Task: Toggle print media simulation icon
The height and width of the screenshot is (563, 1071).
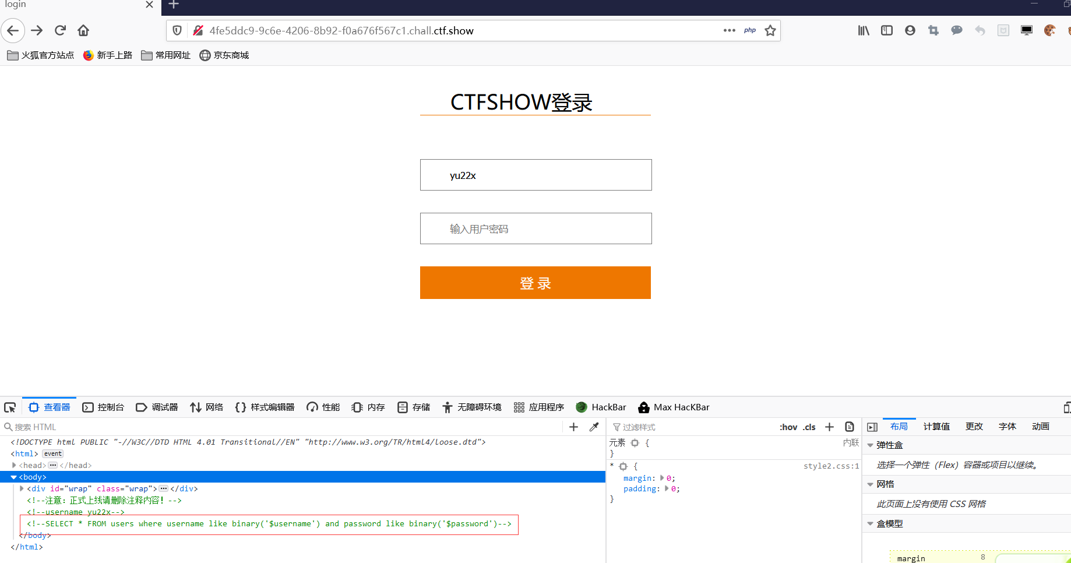Action: (850, 427)
